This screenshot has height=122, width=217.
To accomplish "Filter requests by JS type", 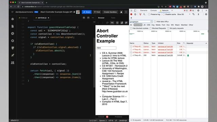I will (x=144, y=25).
